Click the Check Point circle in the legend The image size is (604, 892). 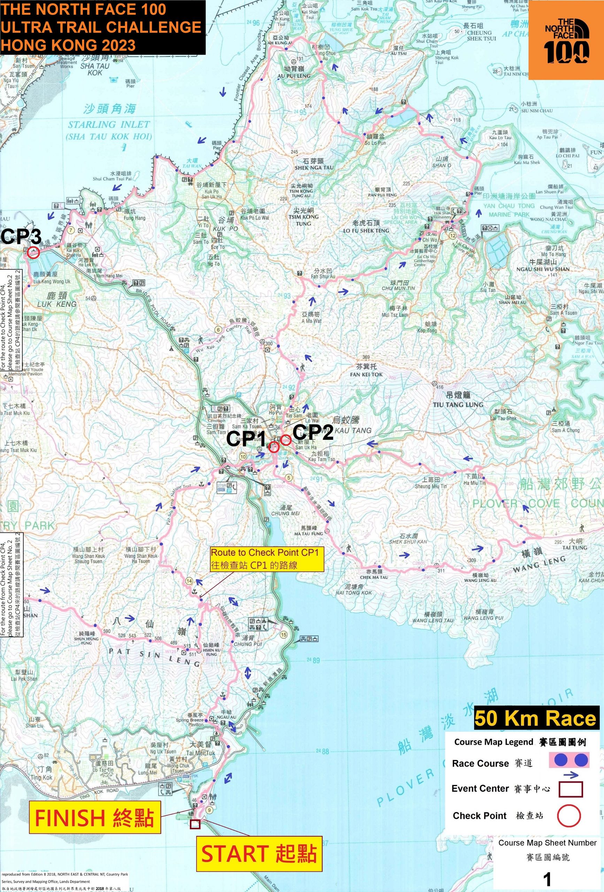(569, 816)
